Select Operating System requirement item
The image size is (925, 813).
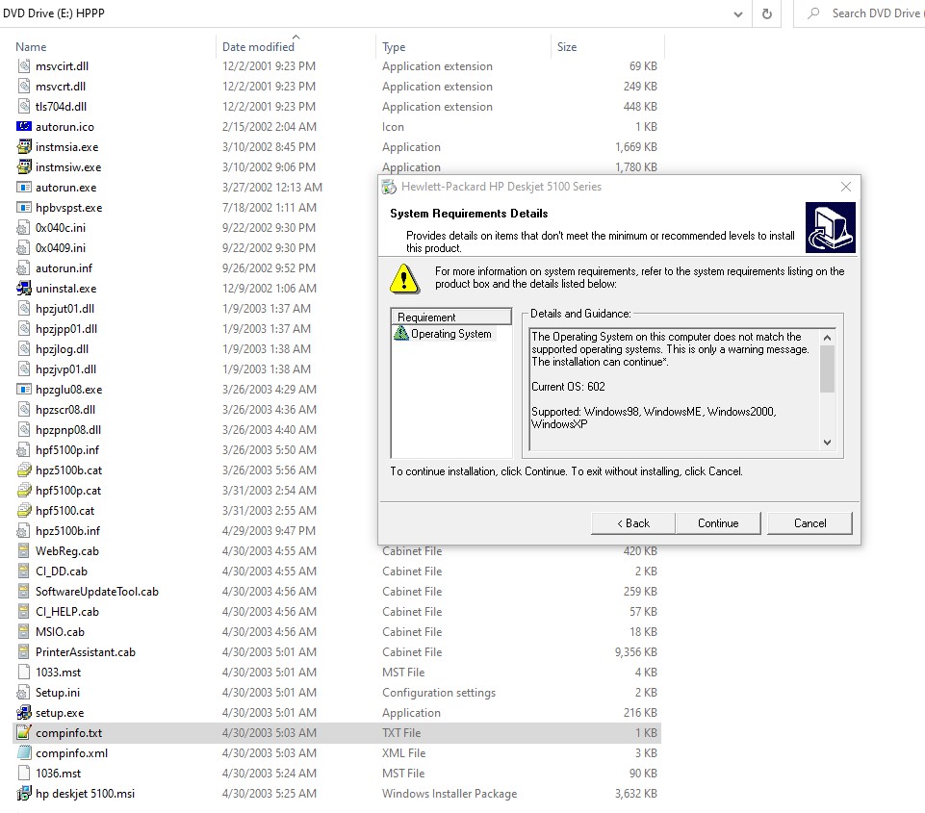coord(450,335)
